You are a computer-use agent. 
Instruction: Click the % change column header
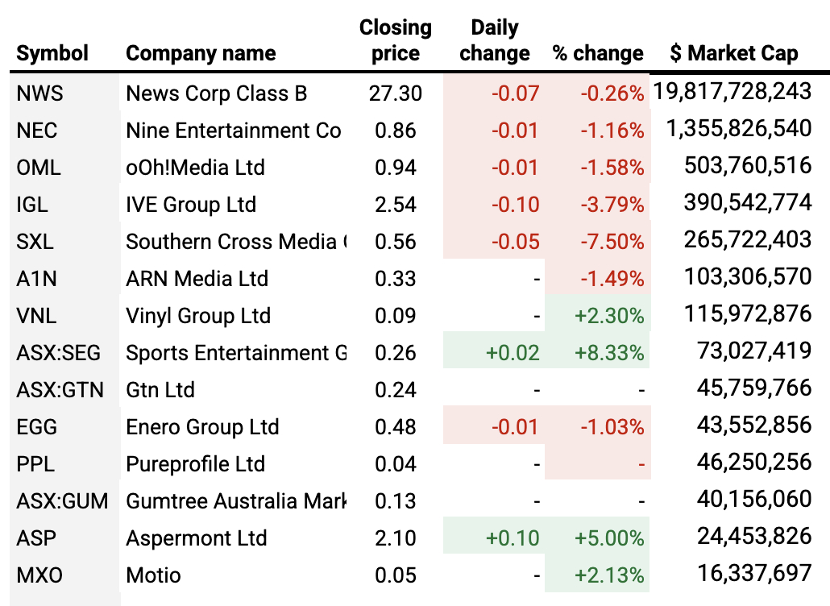(x=598, y=54)
